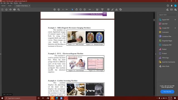Open fit page options dropdown
The height and width of the screenshot is (100, 178).
tap(98, 10)
